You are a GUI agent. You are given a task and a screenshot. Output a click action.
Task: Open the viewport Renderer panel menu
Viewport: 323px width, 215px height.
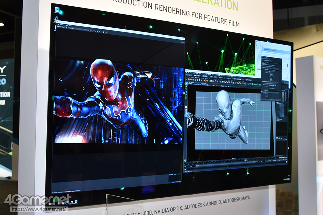coord(202,83)
